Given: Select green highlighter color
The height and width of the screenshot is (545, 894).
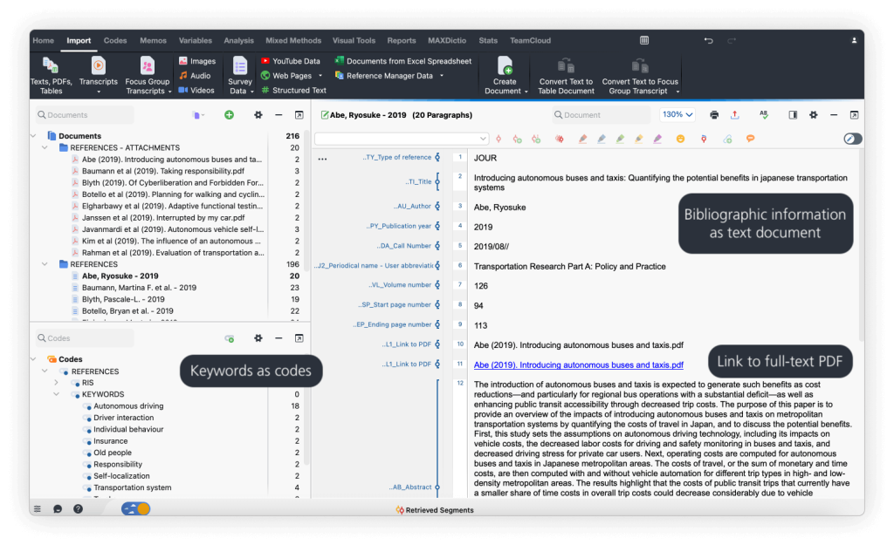Looking at the screenshot, I should (620, 139).
